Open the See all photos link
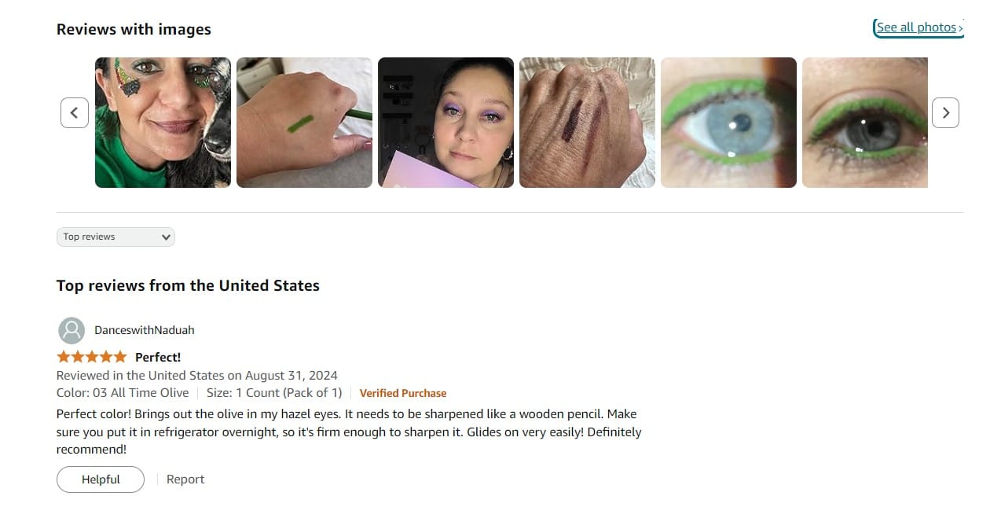Image resolution: width=990 pixels, height=507 pixels. [919, 28]
